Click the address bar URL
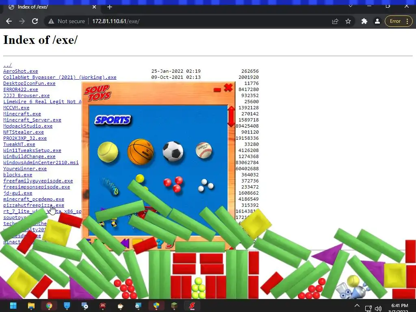The width and height of the screenshot is (416, 312). 116,21
